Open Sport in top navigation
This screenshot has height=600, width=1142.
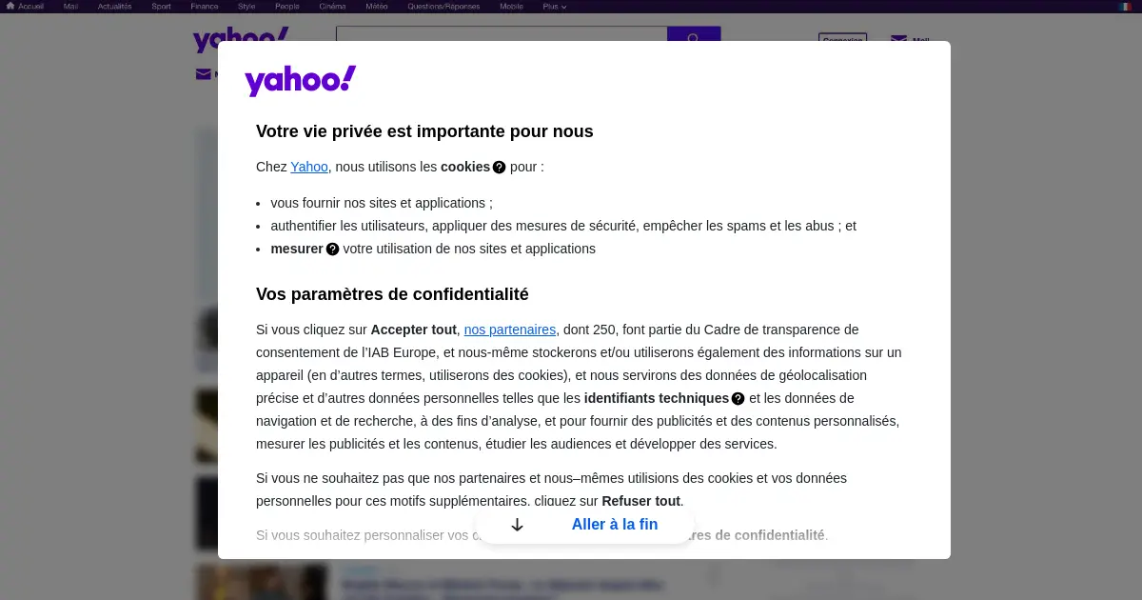click(161, 6)
